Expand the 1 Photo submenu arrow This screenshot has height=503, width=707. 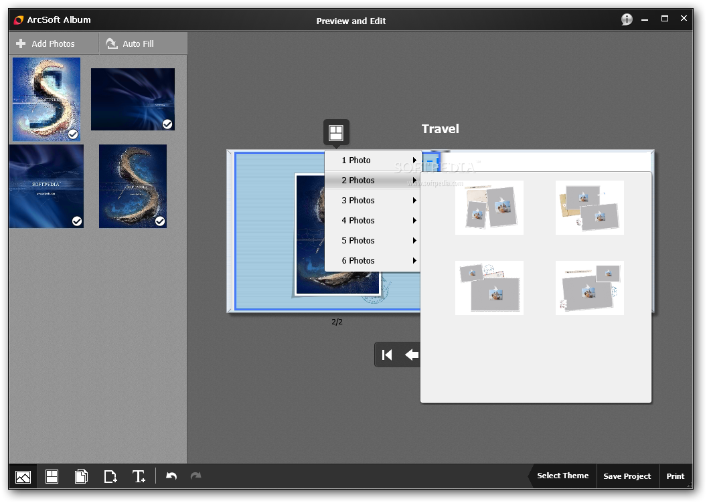click(x=414, y=160)
